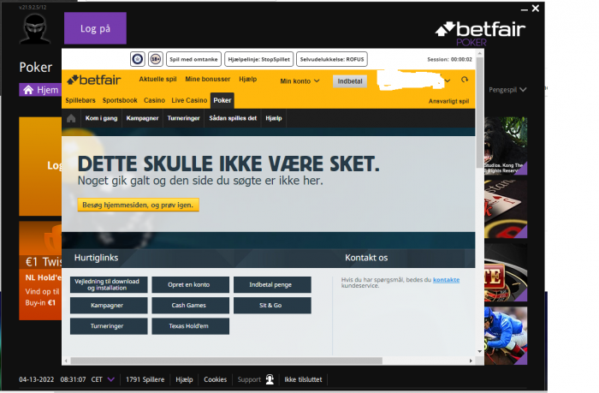This screenshot has height=393, width=599.
Task: Open Sådan spilles det nav item
Action: click(x=233, y=118)
